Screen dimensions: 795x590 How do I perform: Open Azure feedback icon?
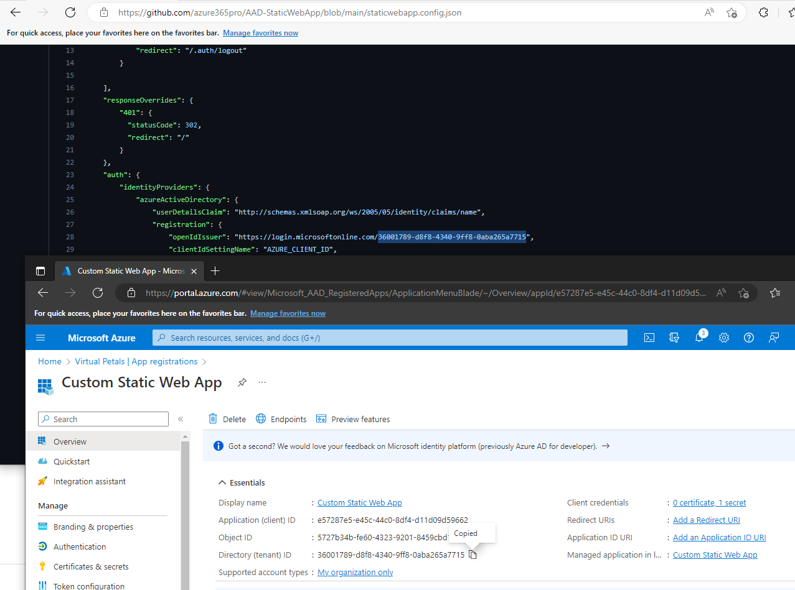coord(774,338)
